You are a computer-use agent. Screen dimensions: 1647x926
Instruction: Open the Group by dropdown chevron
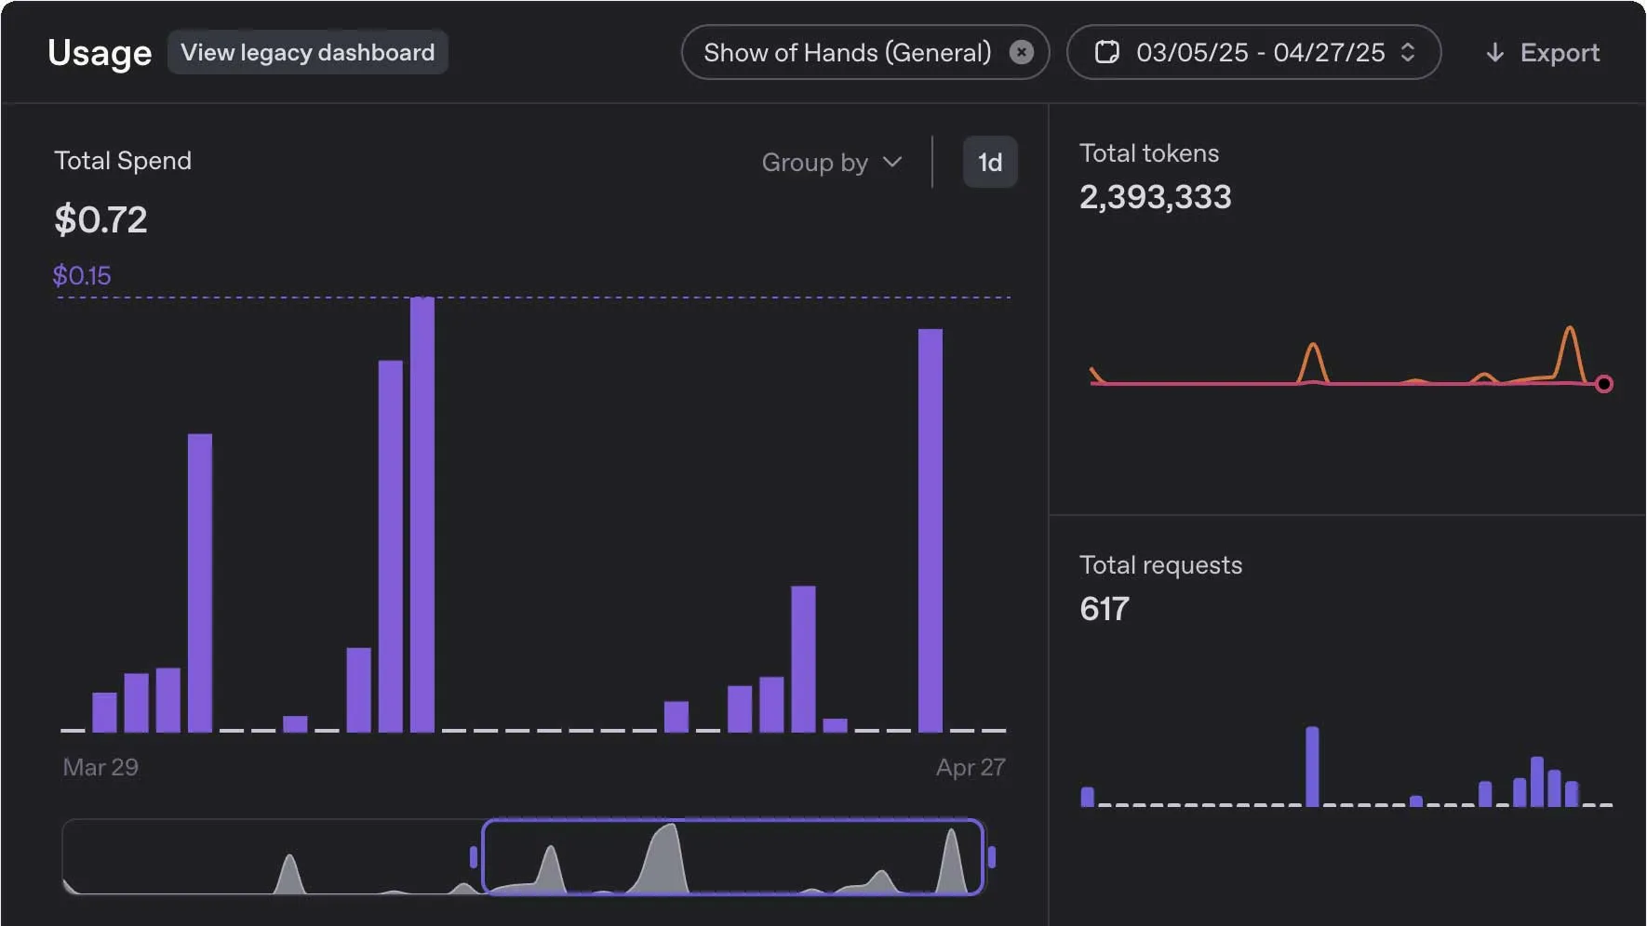[x=891, y=162]
